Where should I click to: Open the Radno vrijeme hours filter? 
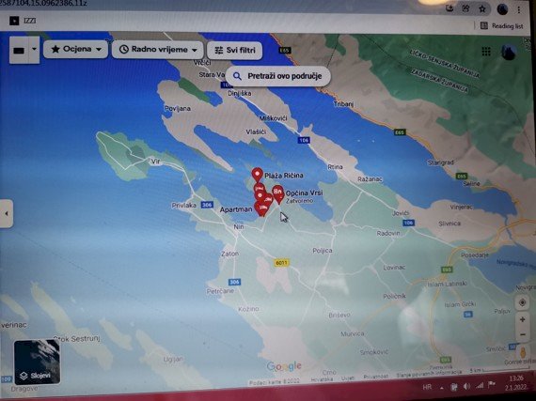click(158, 50)
